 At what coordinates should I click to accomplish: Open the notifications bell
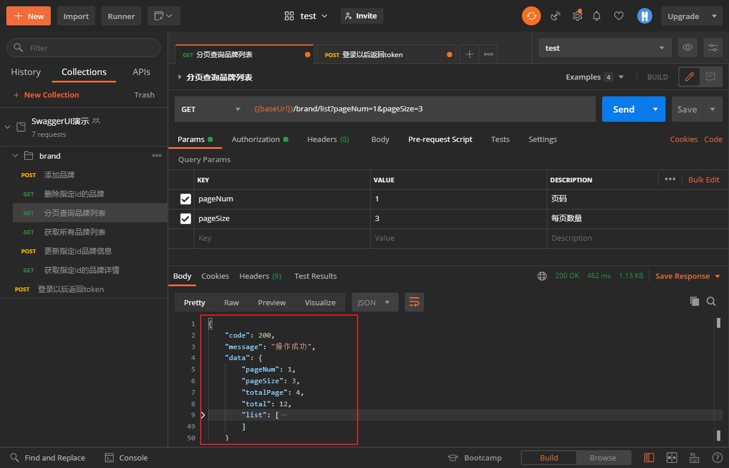[597, 16]
